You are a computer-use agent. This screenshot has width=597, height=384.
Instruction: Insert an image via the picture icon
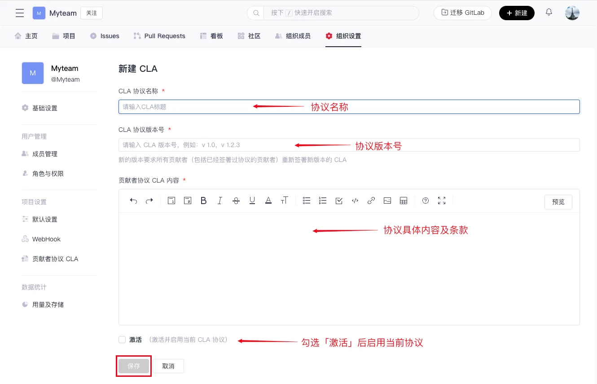click(x=387, y=201)
